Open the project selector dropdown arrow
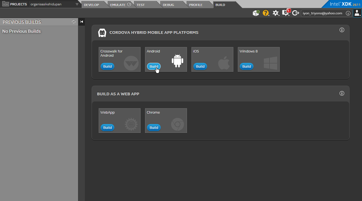This screenshot has width=362, height=201. 77,5
